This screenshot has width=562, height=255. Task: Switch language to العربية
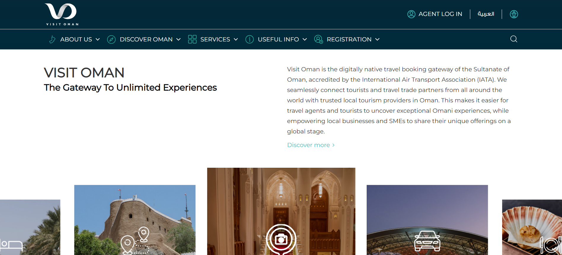(x=486, y=14)
